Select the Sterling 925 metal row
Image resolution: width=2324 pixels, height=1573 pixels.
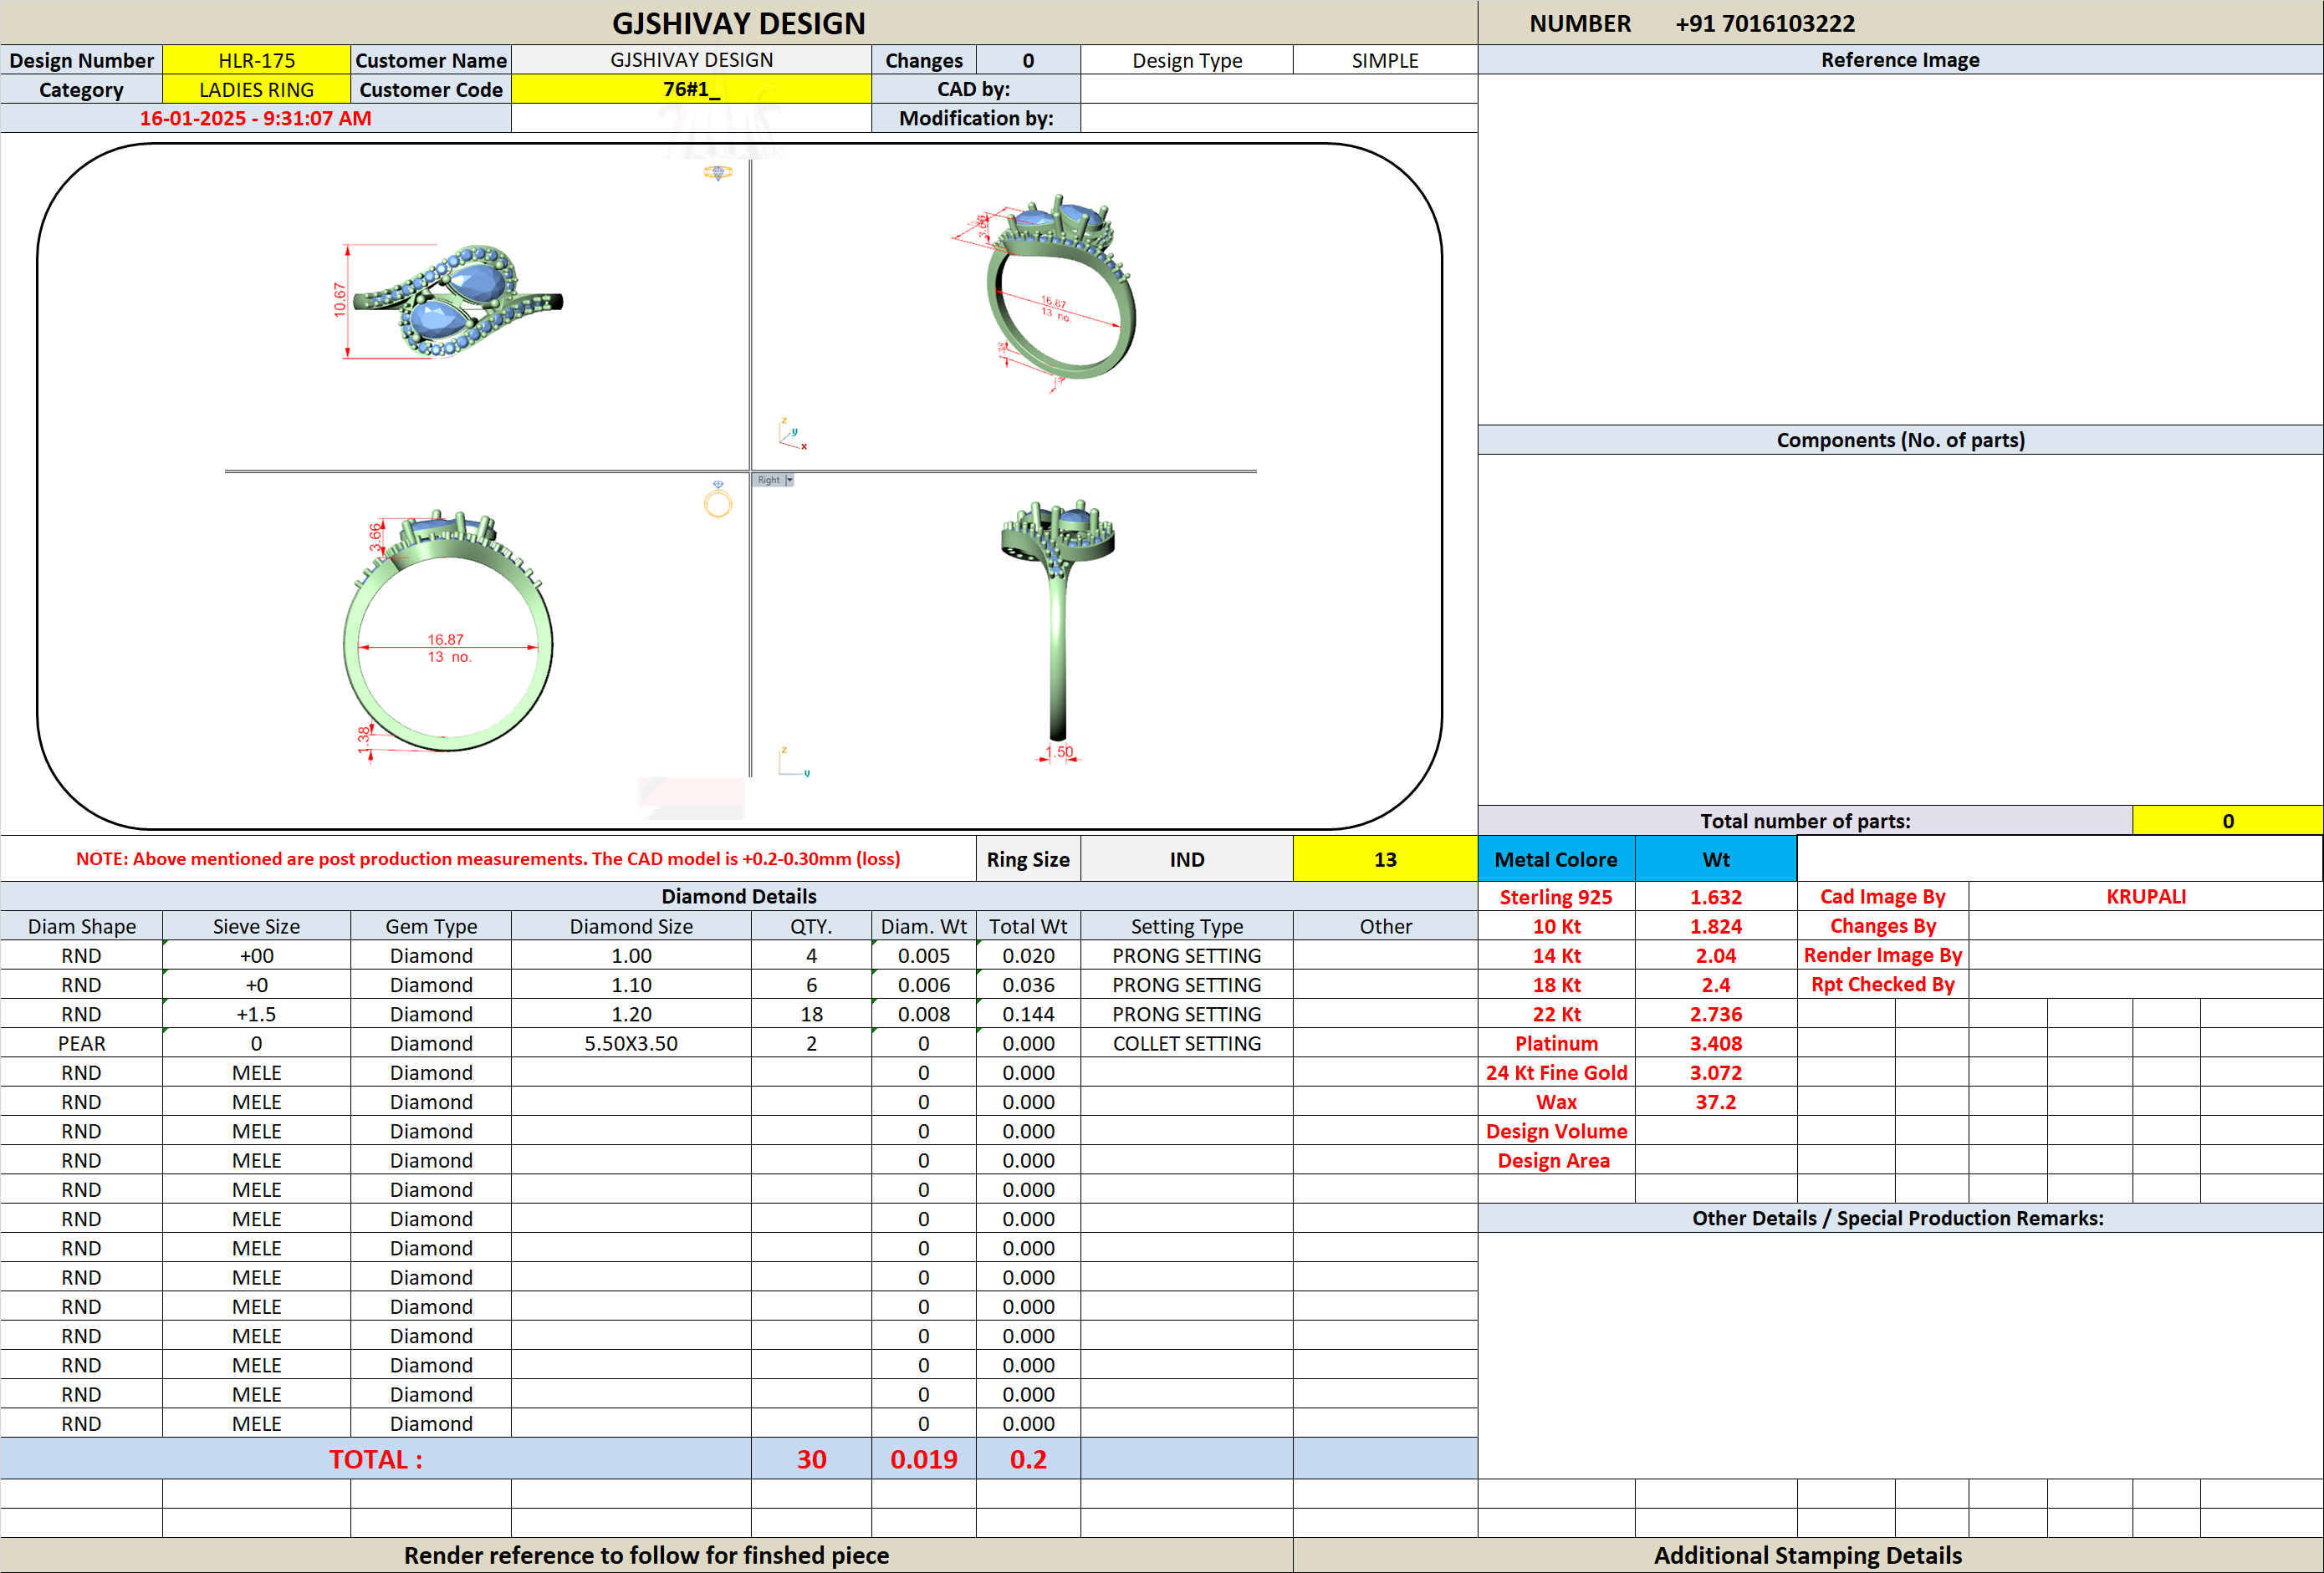point(1637,898)
